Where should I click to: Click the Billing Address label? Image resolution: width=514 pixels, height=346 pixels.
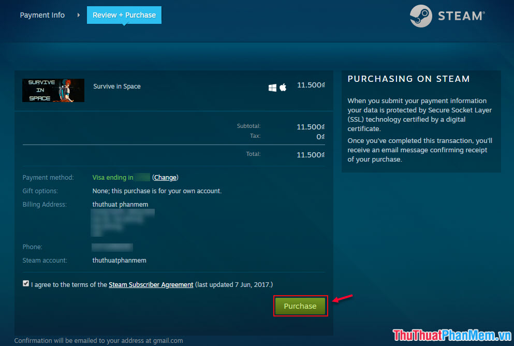[x=45, y=204]
